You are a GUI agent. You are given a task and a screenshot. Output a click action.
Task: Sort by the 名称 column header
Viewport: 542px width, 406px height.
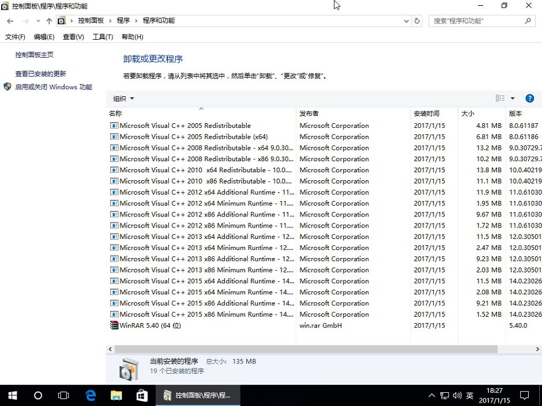tap(201, 113)
